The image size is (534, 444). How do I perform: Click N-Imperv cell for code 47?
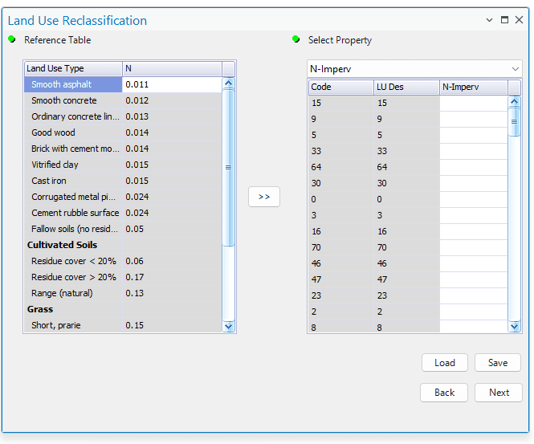point(474,279)
